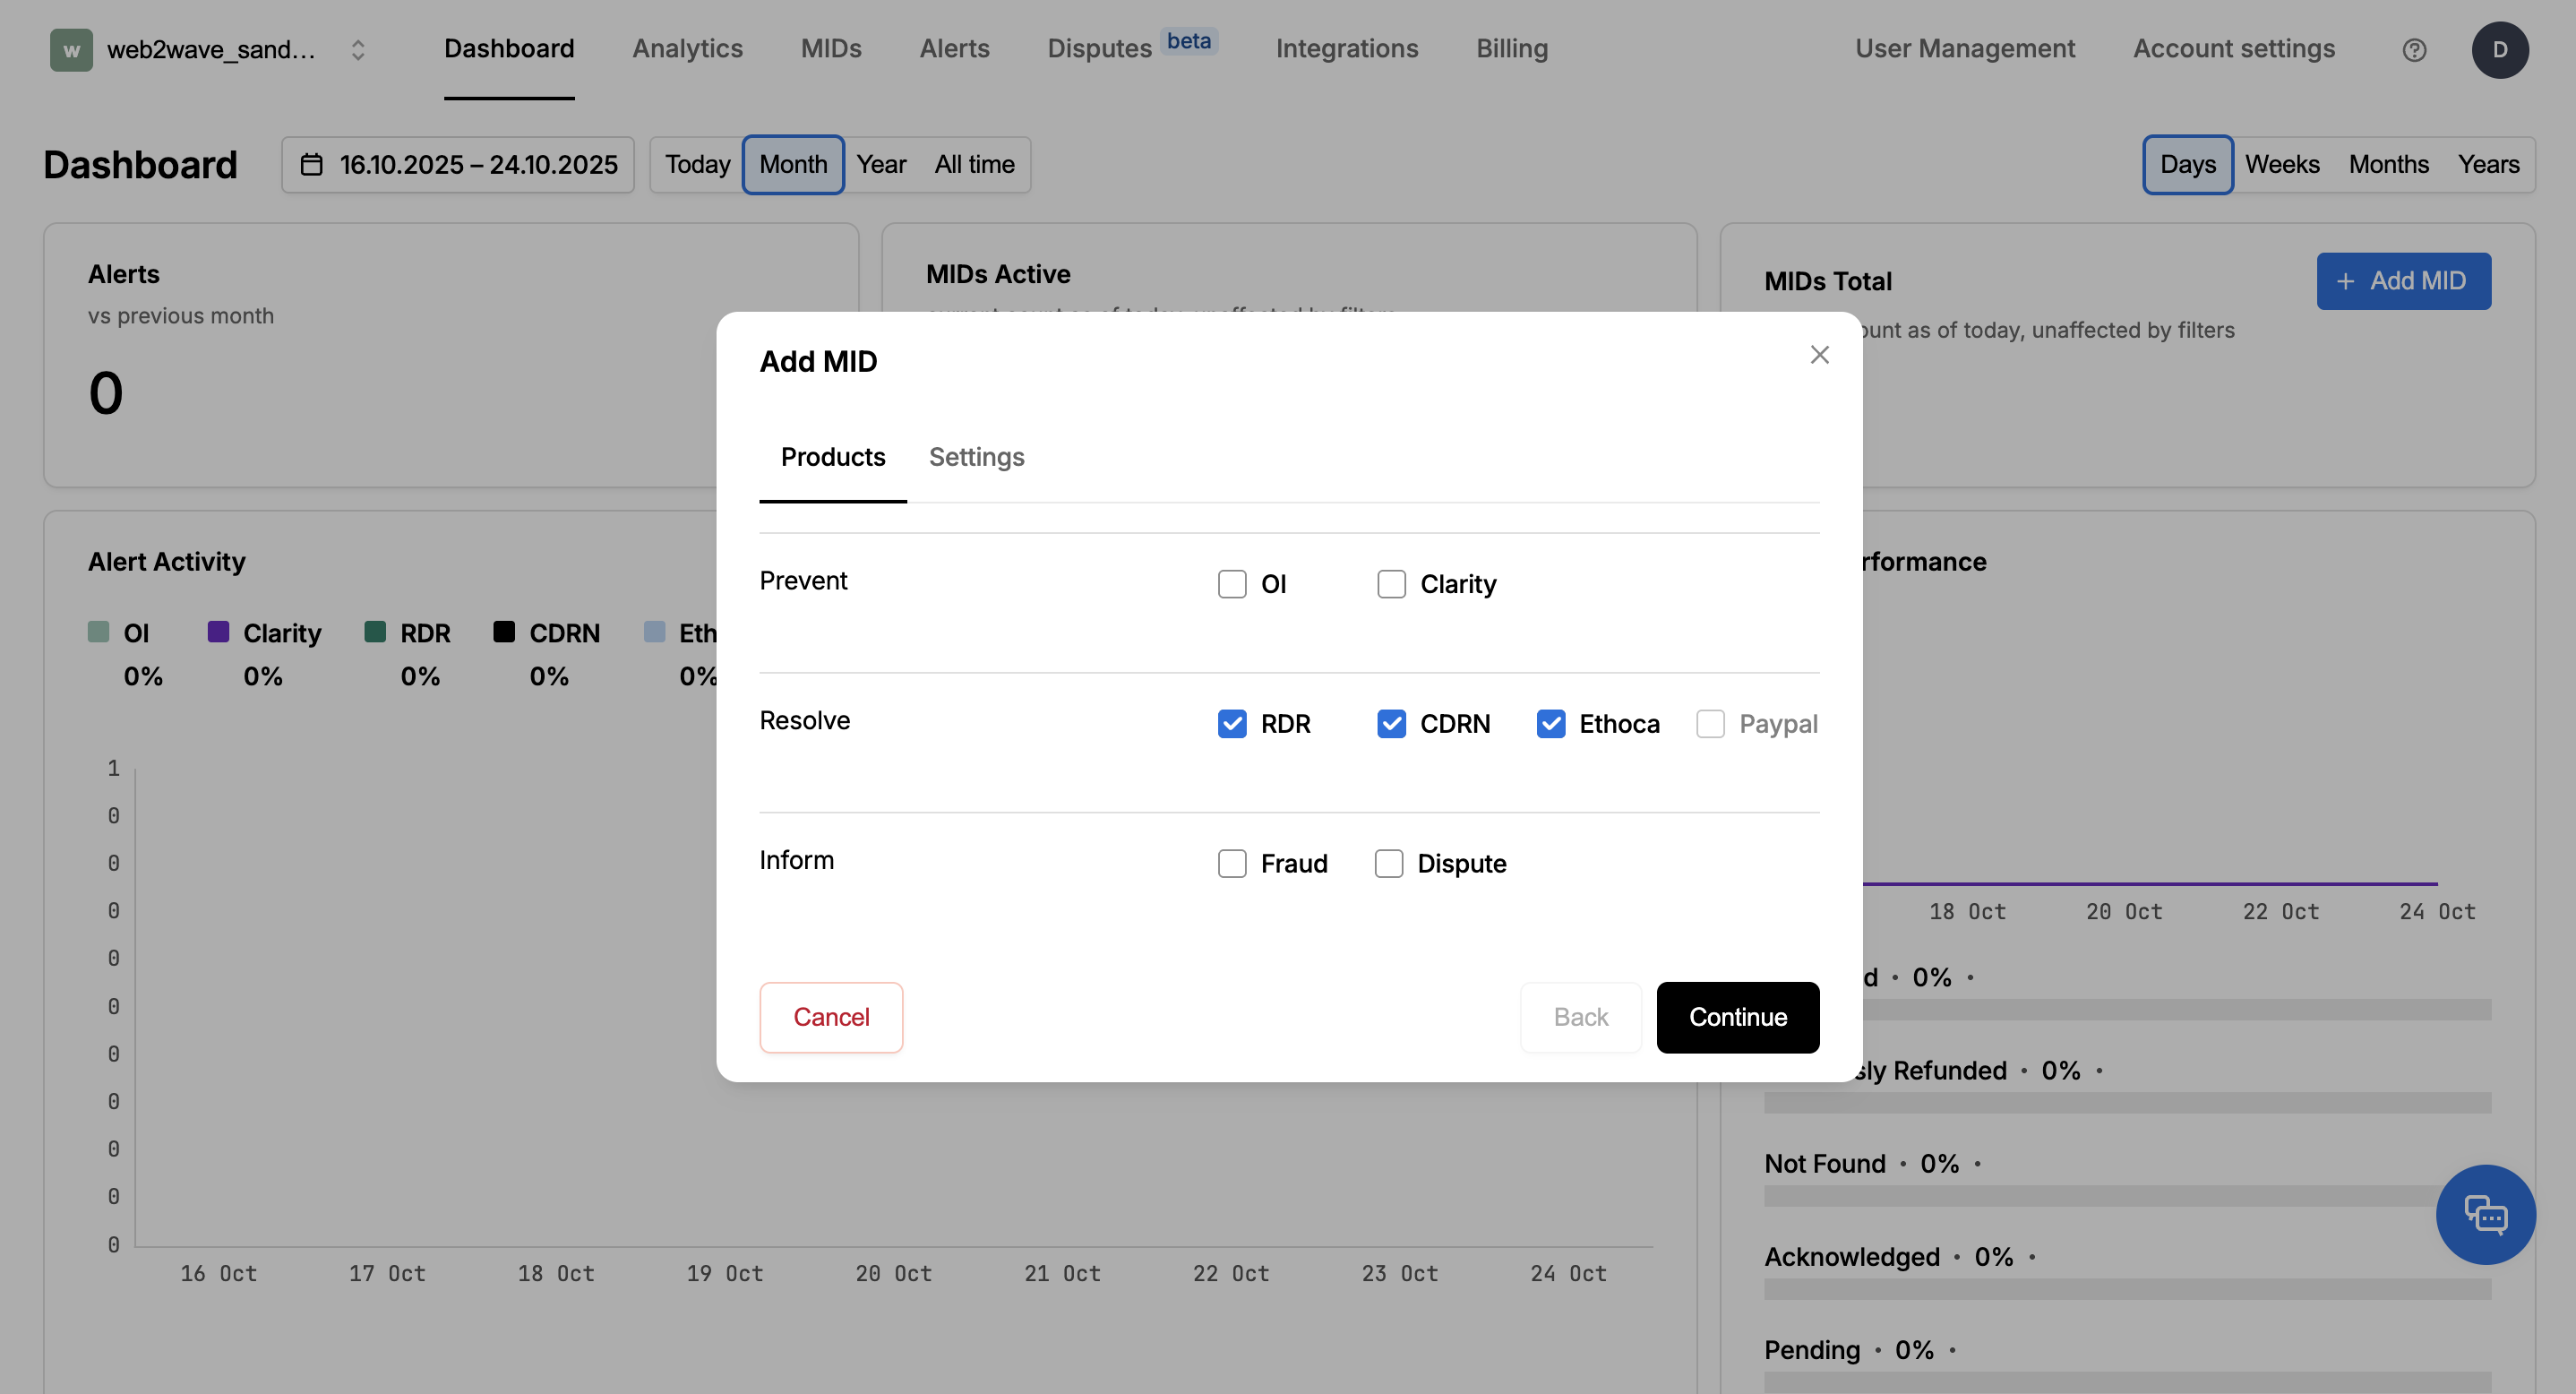Tick the Dispute checkbox
The height and width of the screenshot is (1394, 2576).
1388,863
